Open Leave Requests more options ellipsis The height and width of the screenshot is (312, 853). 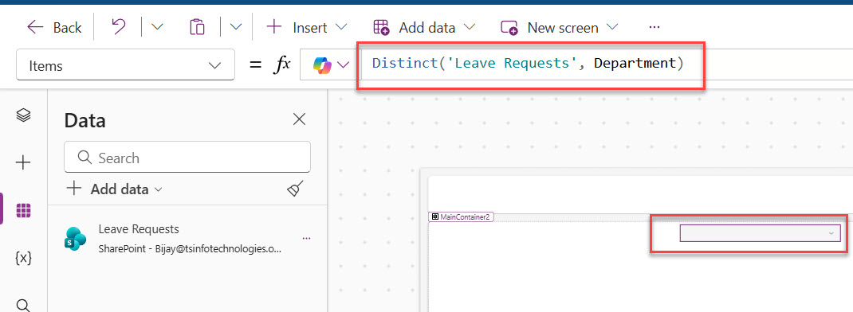coord(306,238)
